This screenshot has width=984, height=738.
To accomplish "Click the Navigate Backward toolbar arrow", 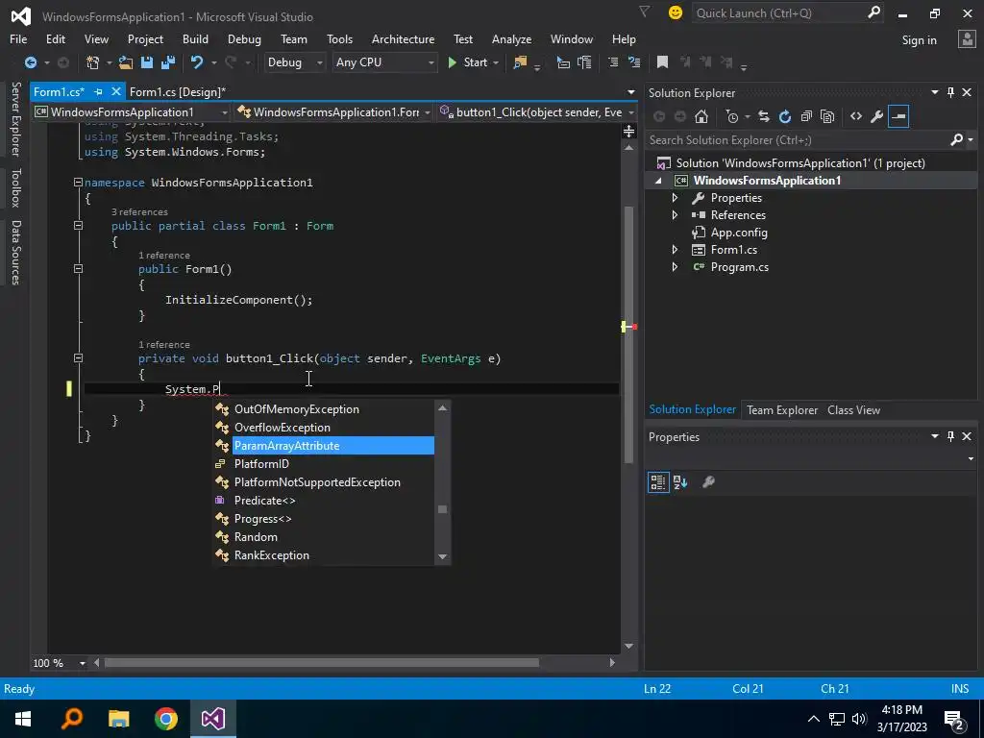I will [30, 62].
